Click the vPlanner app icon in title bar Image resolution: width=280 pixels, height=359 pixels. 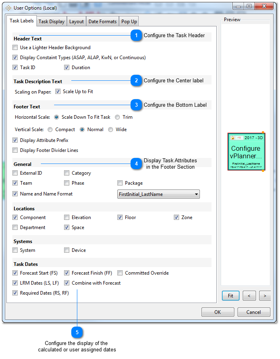[8, 8]
